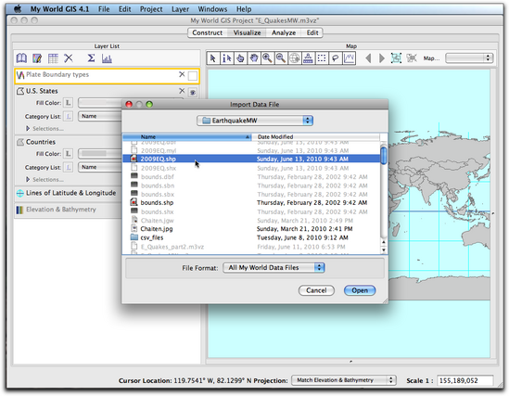The height and width of the screenshot is (396, 509).
Task: Click Countries Category List legend button
Action: tap(68, 167)
